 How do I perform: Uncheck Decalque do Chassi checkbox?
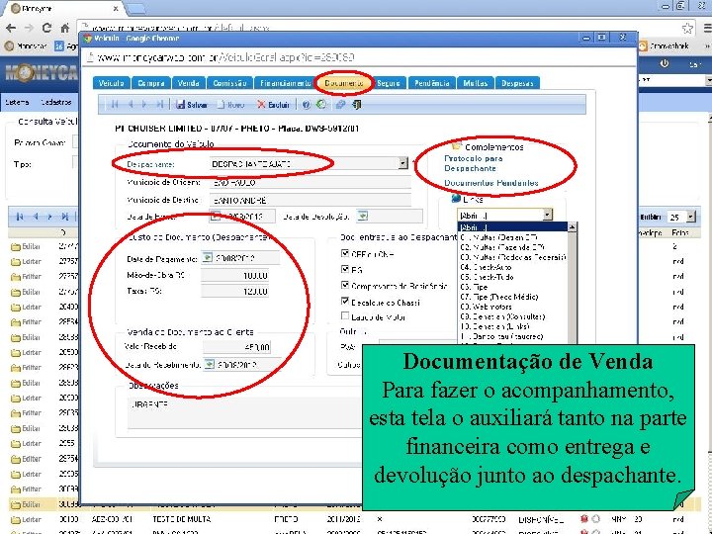coord(345,301)
